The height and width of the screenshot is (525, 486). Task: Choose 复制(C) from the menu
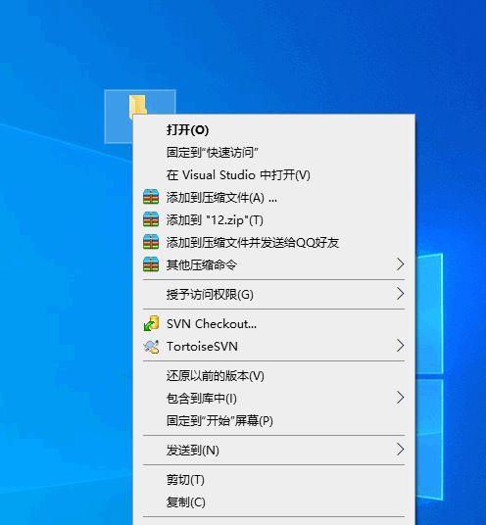273,501
